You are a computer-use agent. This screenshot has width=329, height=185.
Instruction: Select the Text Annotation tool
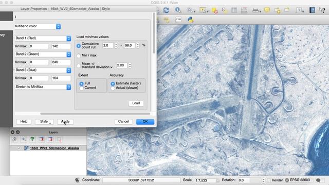coord(300,10)
